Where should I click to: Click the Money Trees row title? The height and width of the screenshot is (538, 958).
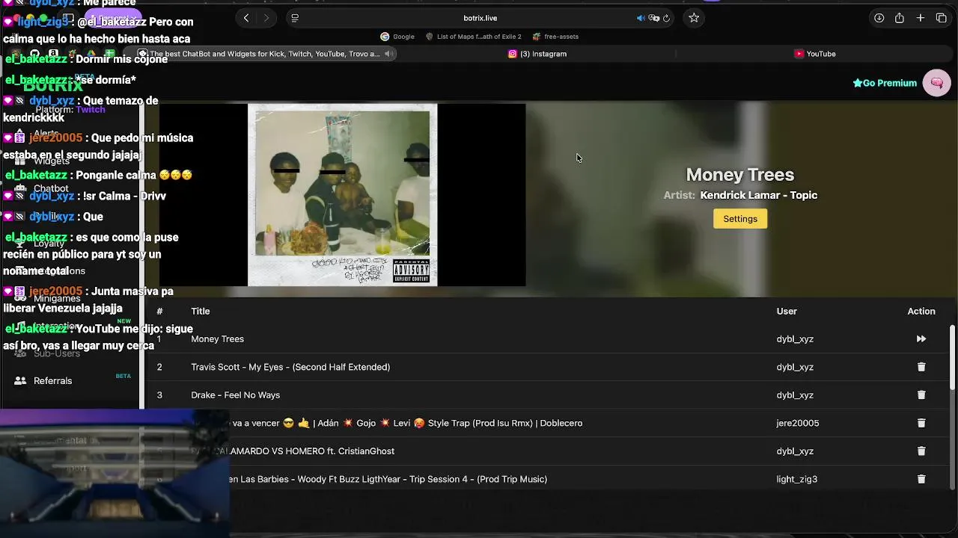[x=217, y=339]
